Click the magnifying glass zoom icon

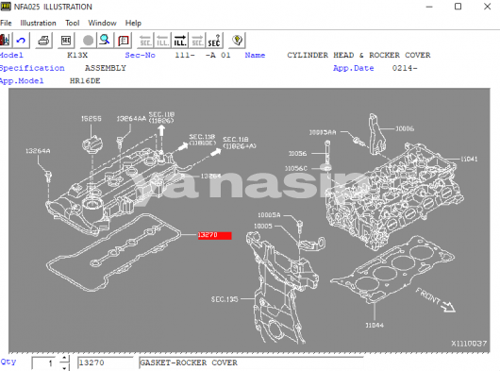[x=105, y=41]
